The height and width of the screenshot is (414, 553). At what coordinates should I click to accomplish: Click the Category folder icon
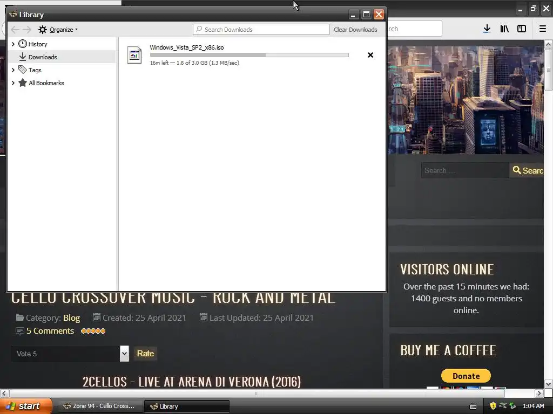(20, 318)
